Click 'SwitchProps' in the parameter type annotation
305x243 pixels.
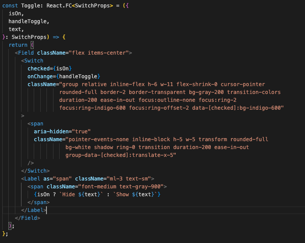29,37
